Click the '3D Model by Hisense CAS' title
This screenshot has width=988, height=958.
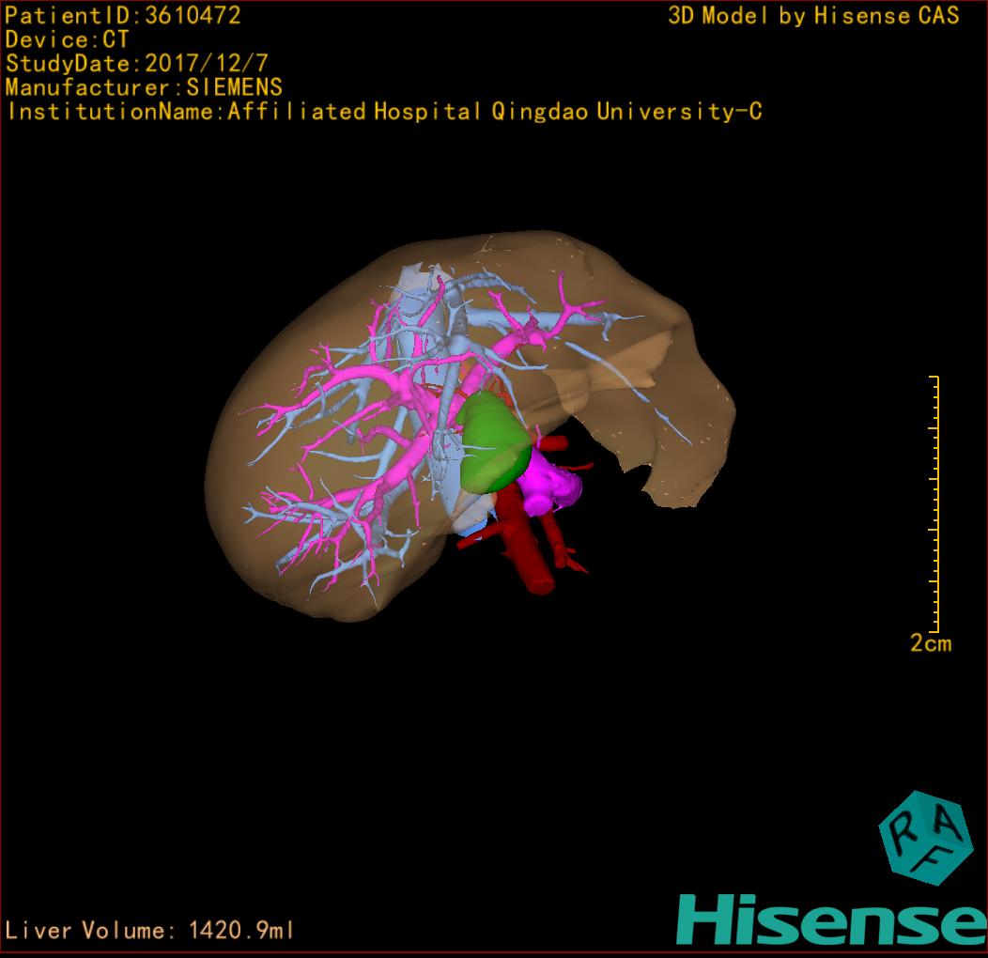(x=813, y=15)
